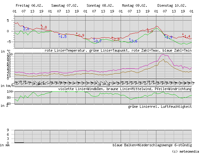Click the 'Sonntag 08.02.' day header
The image size is (203, 154).
(x=100, y=5)
